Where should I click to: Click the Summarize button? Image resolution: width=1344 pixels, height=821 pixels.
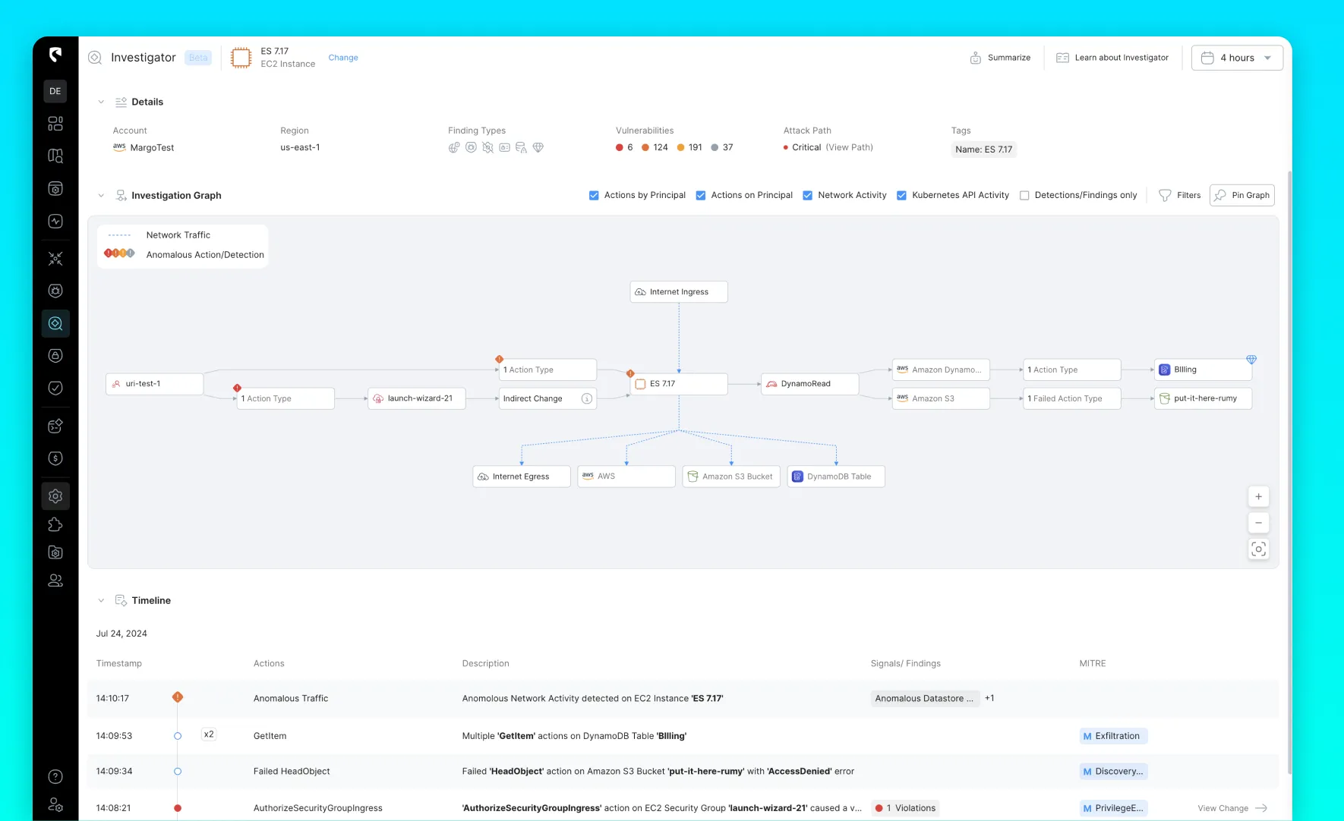[1000, 58]
